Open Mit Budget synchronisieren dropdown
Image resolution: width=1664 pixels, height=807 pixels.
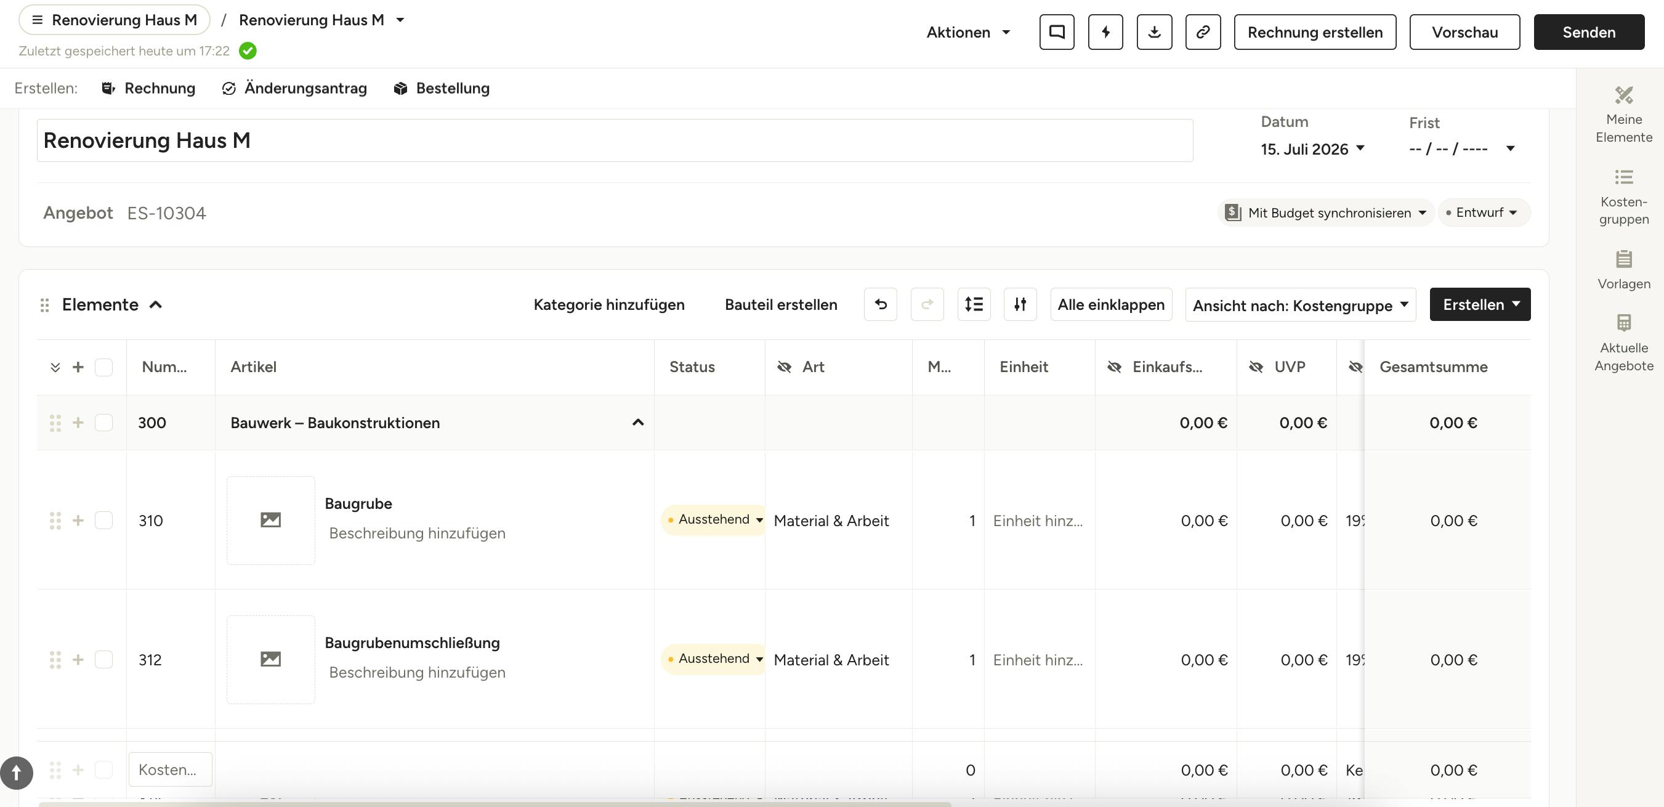pos(1326,213)
